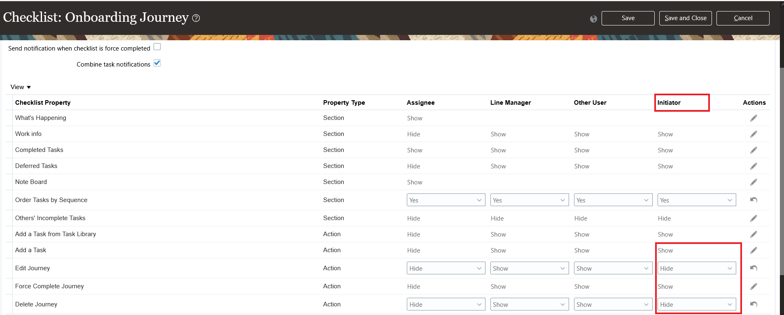The image size is (784, 315).
Task: Click Line Manager Show value for Deferred Tasks
Action: (x=498, y=166)
